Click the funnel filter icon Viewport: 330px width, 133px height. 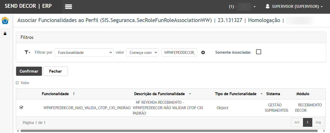(27, 52)
